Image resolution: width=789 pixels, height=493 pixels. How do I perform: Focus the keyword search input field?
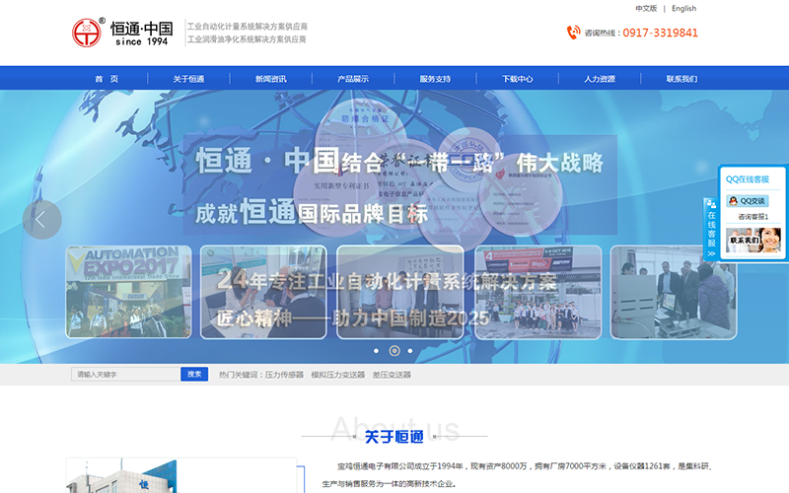pos(126,375)
